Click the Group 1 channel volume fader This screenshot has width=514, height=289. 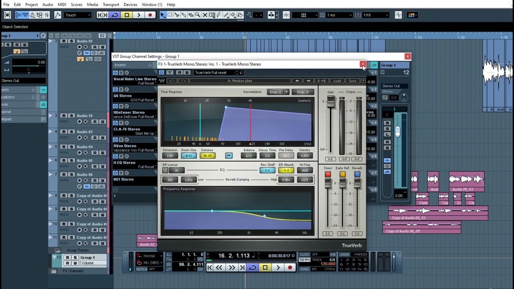[398, 132]
